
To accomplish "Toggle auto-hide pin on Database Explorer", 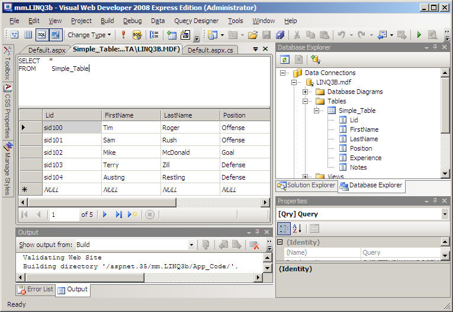I will tap(435, 47).
